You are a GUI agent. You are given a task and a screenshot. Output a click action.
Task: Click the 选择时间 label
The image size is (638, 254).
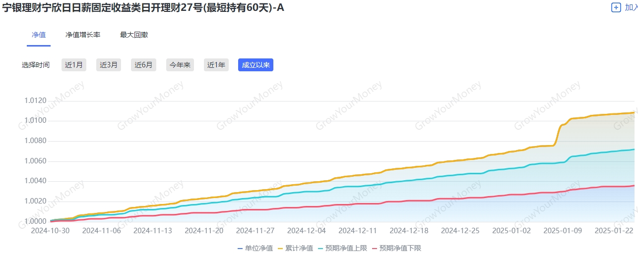36,65
